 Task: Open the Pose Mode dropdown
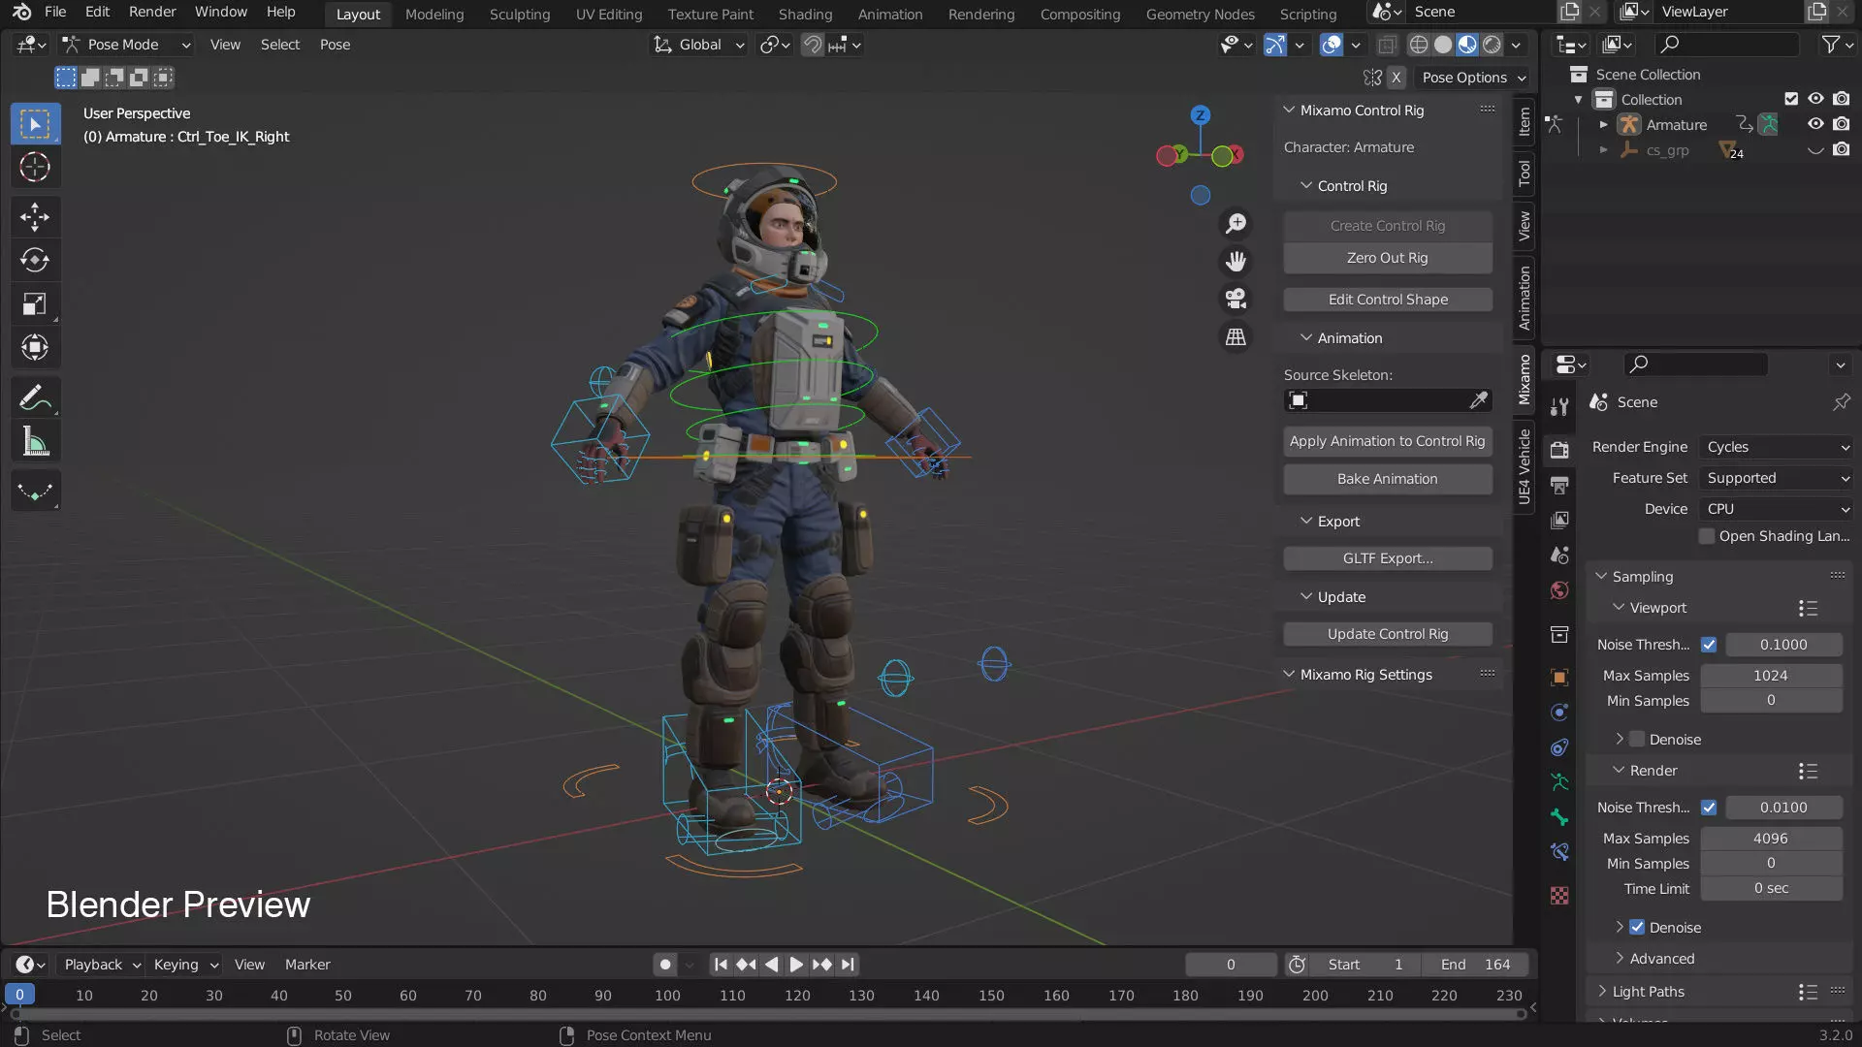[126, 45]
